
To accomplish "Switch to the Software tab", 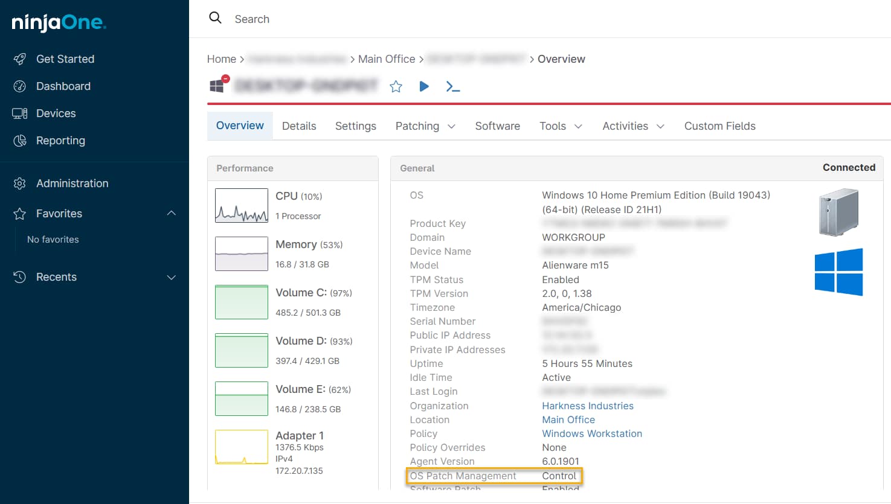I will pos(497,126).
